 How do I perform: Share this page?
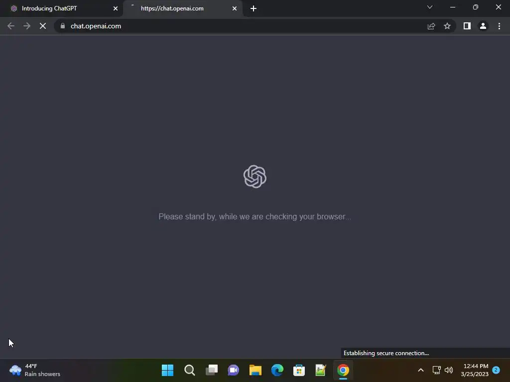pyautogui.click(x=431, y=26)
